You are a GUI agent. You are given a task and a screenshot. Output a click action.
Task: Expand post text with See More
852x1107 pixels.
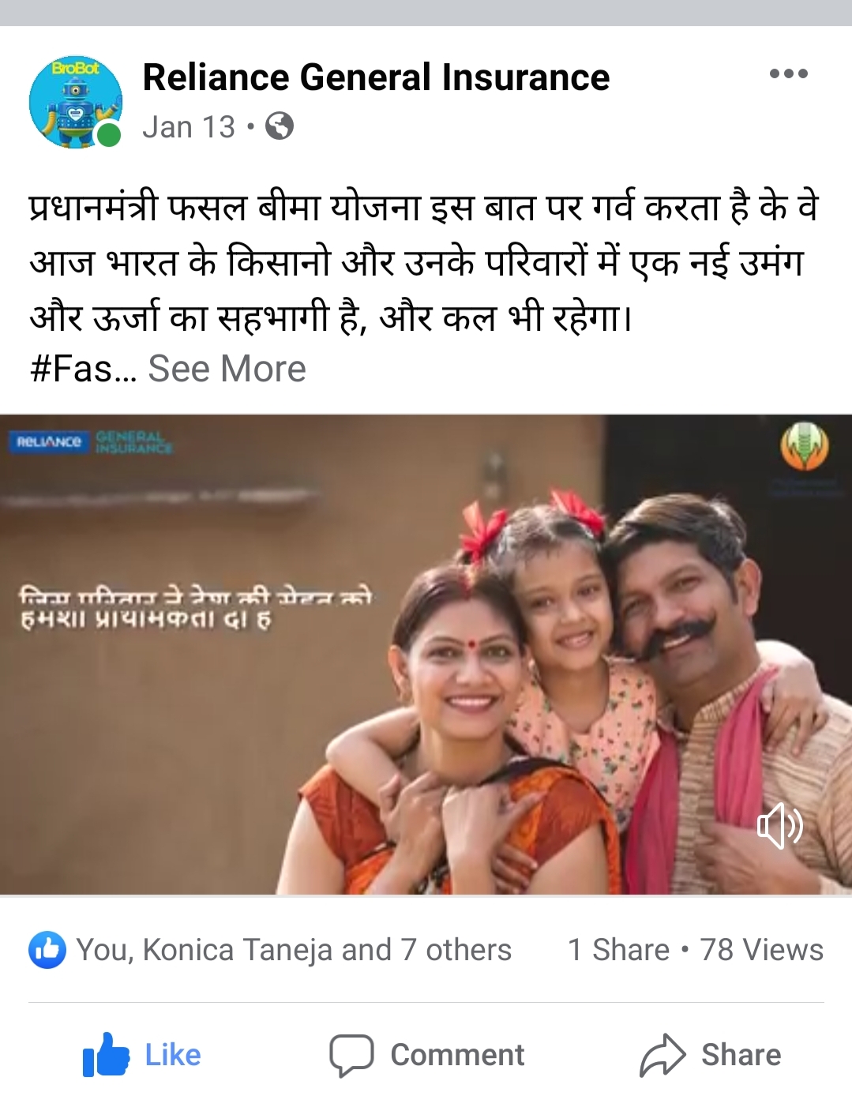point(227,369)
